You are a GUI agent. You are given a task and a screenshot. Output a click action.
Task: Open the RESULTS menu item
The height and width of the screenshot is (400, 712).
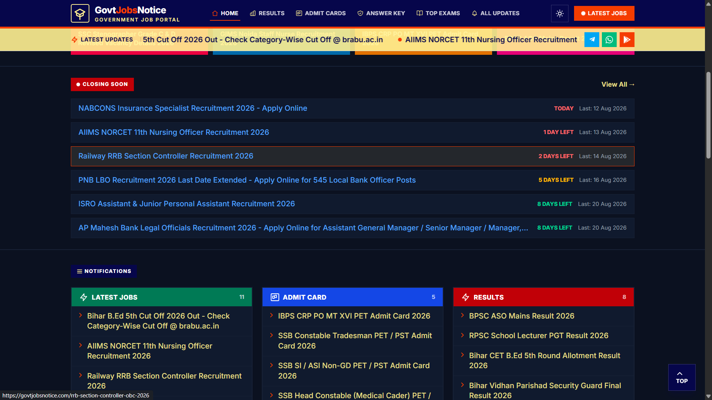(267, 13)
